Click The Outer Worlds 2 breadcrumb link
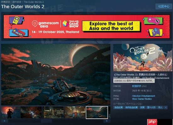173x125 pixels. tap(34, 2)
